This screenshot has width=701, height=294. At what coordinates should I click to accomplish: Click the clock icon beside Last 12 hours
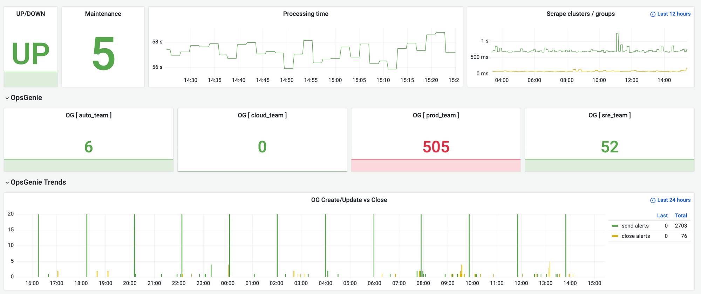[x=653, y=14]
